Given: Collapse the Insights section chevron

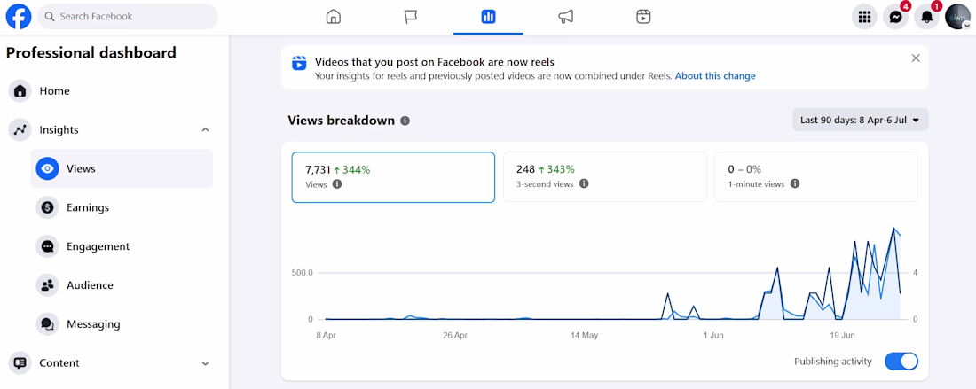Looking at the screenshot, I should pos(206,130).
